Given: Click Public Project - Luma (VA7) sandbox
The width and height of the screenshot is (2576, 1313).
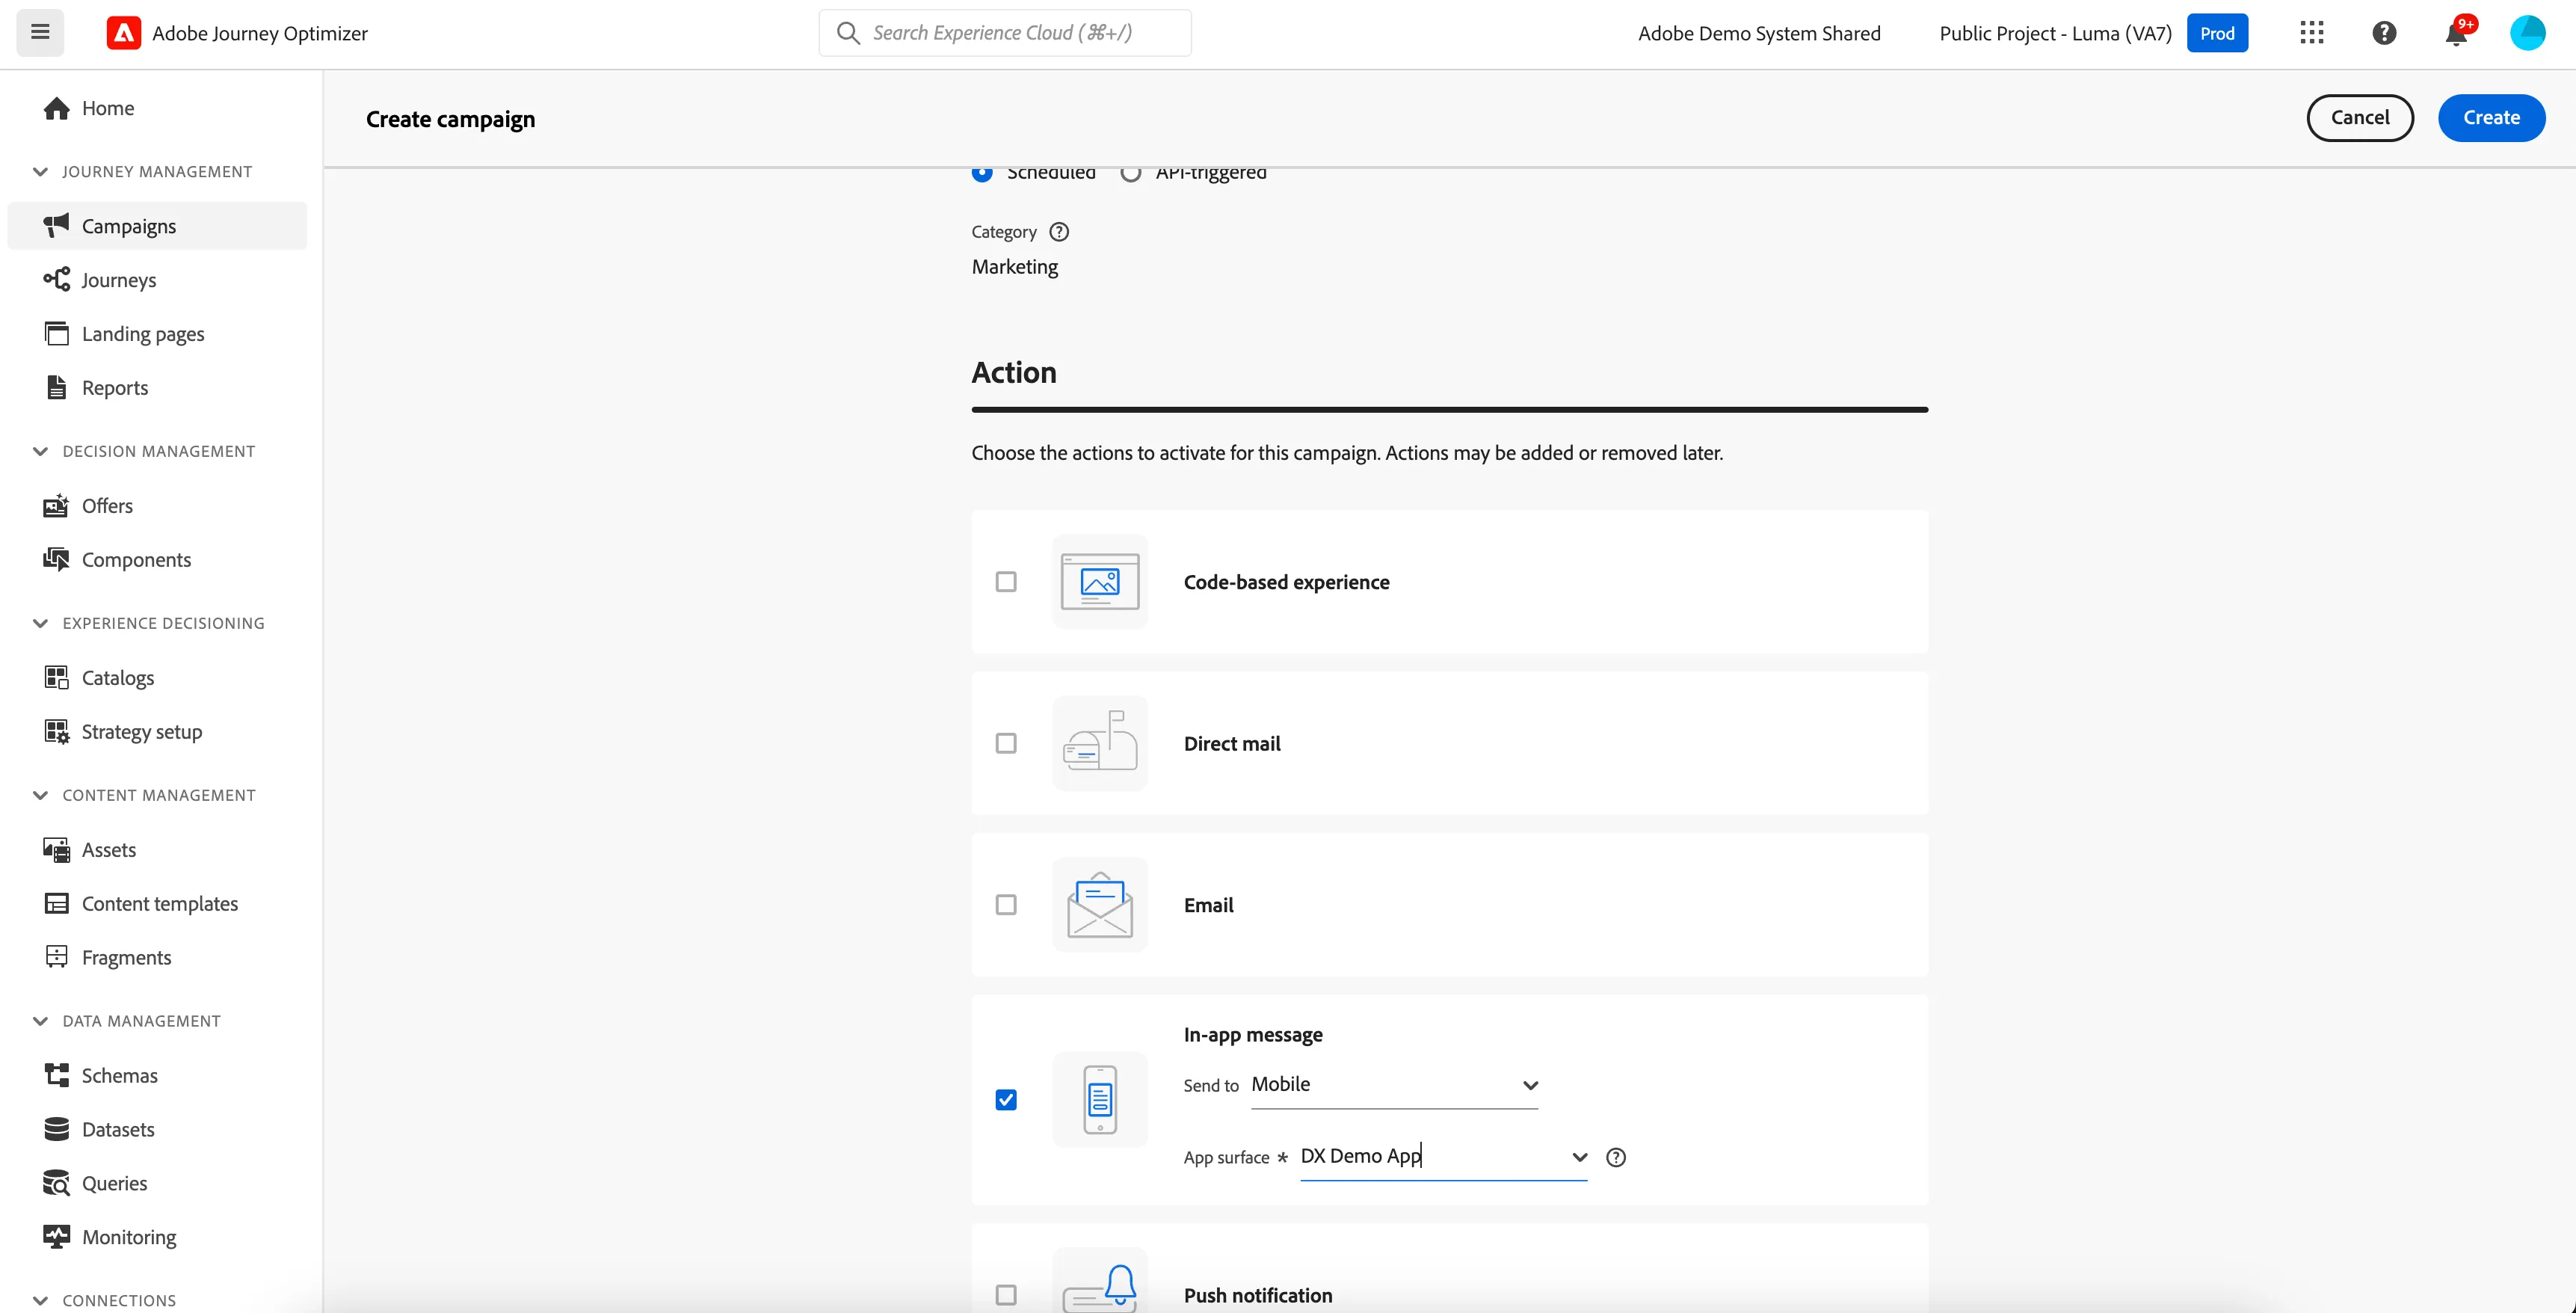Looking at the screenshot, I should click(x=2055, y=33).
